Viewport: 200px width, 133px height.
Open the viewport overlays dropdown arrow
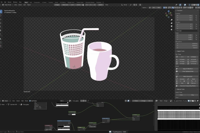(x=187, y=5)
